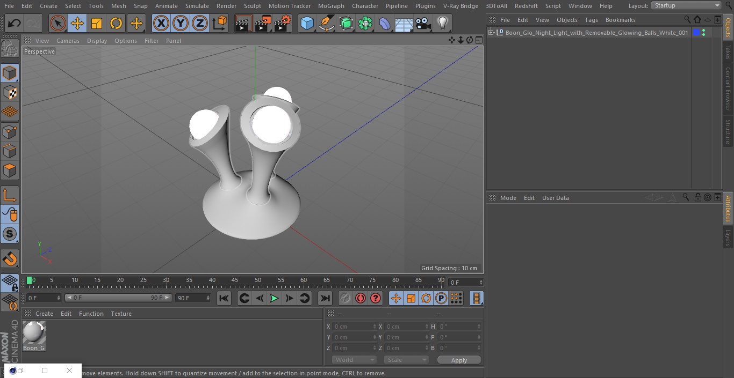The width and height of the screenshot is (734, 378).
Task: Click the Object manager search icon
Action: (x=687, y=20)
